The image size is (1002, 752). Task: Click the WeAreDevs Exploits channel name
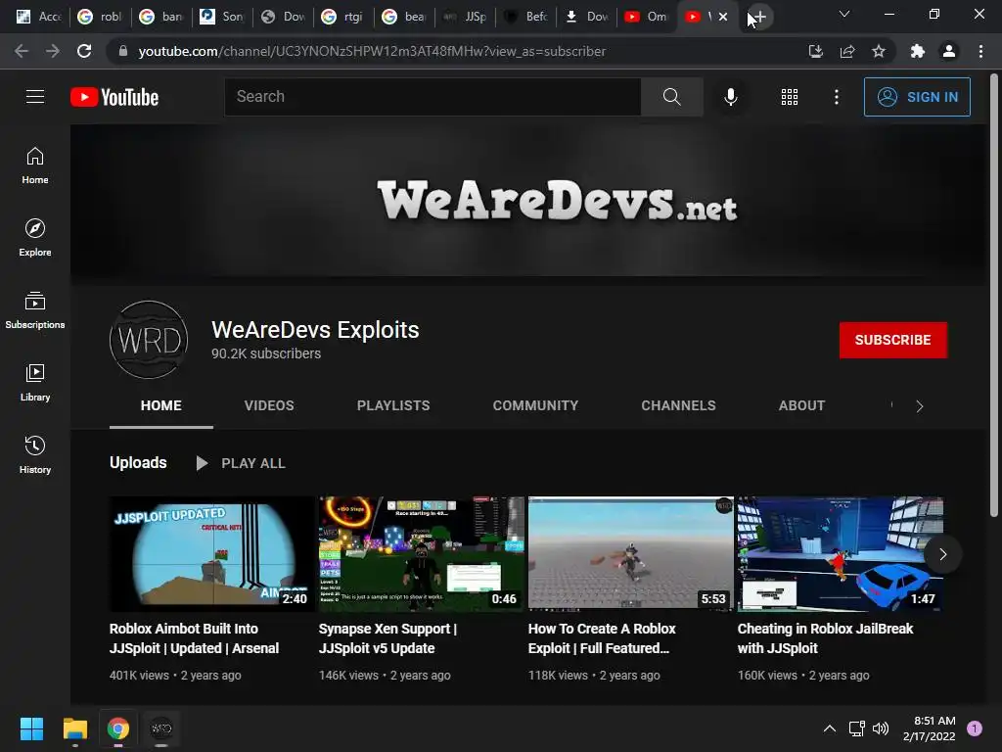click(315, 330)
